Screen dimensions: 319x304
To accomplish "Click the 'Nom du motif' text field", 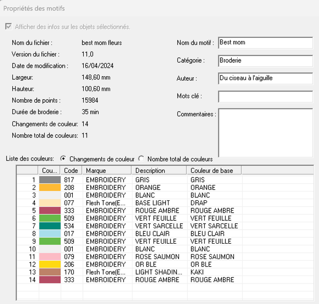I will click(265, 43).
